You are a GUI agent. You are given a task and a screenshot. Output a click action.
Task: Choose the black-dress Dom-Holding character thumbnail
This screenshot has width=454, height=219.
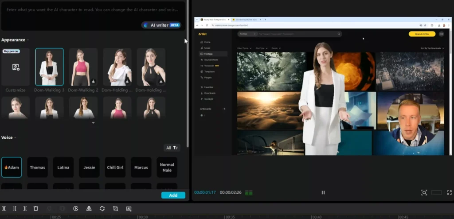[151, 67]
